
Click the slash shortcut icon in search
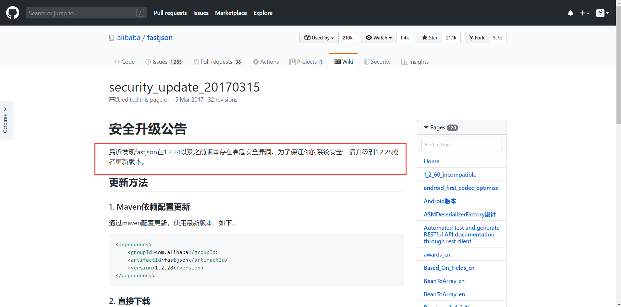pyautogui.click(x=140, y=13)
